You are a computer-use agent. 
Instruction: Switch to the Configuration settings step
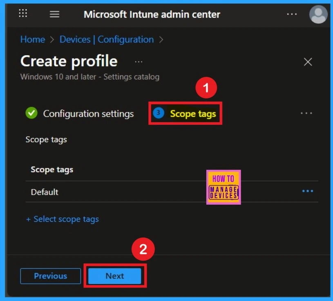tap(88, 114)
